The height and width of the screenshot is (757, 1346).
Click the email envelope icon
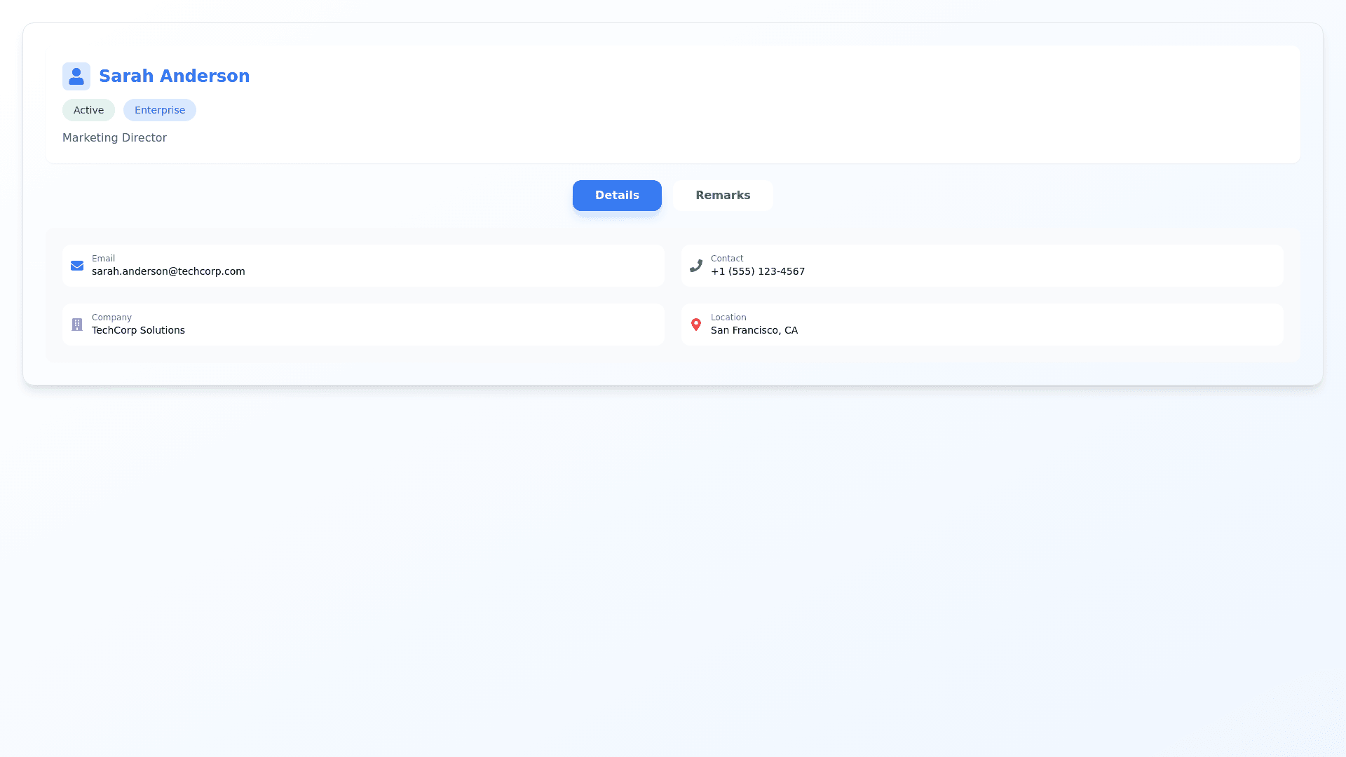coord(77,266)
